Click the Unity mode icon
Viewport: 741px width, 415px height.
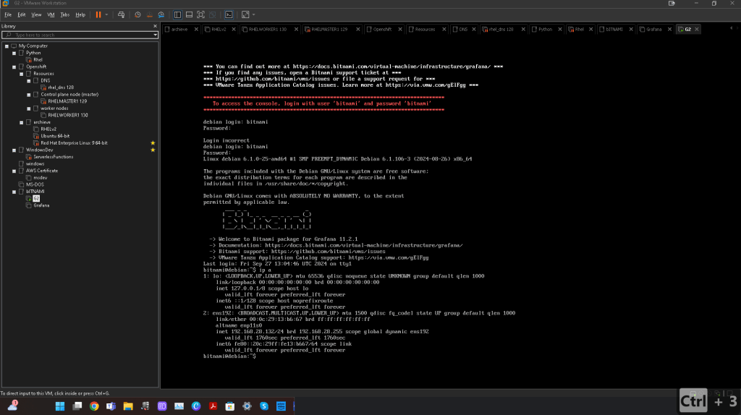point(212,14)
